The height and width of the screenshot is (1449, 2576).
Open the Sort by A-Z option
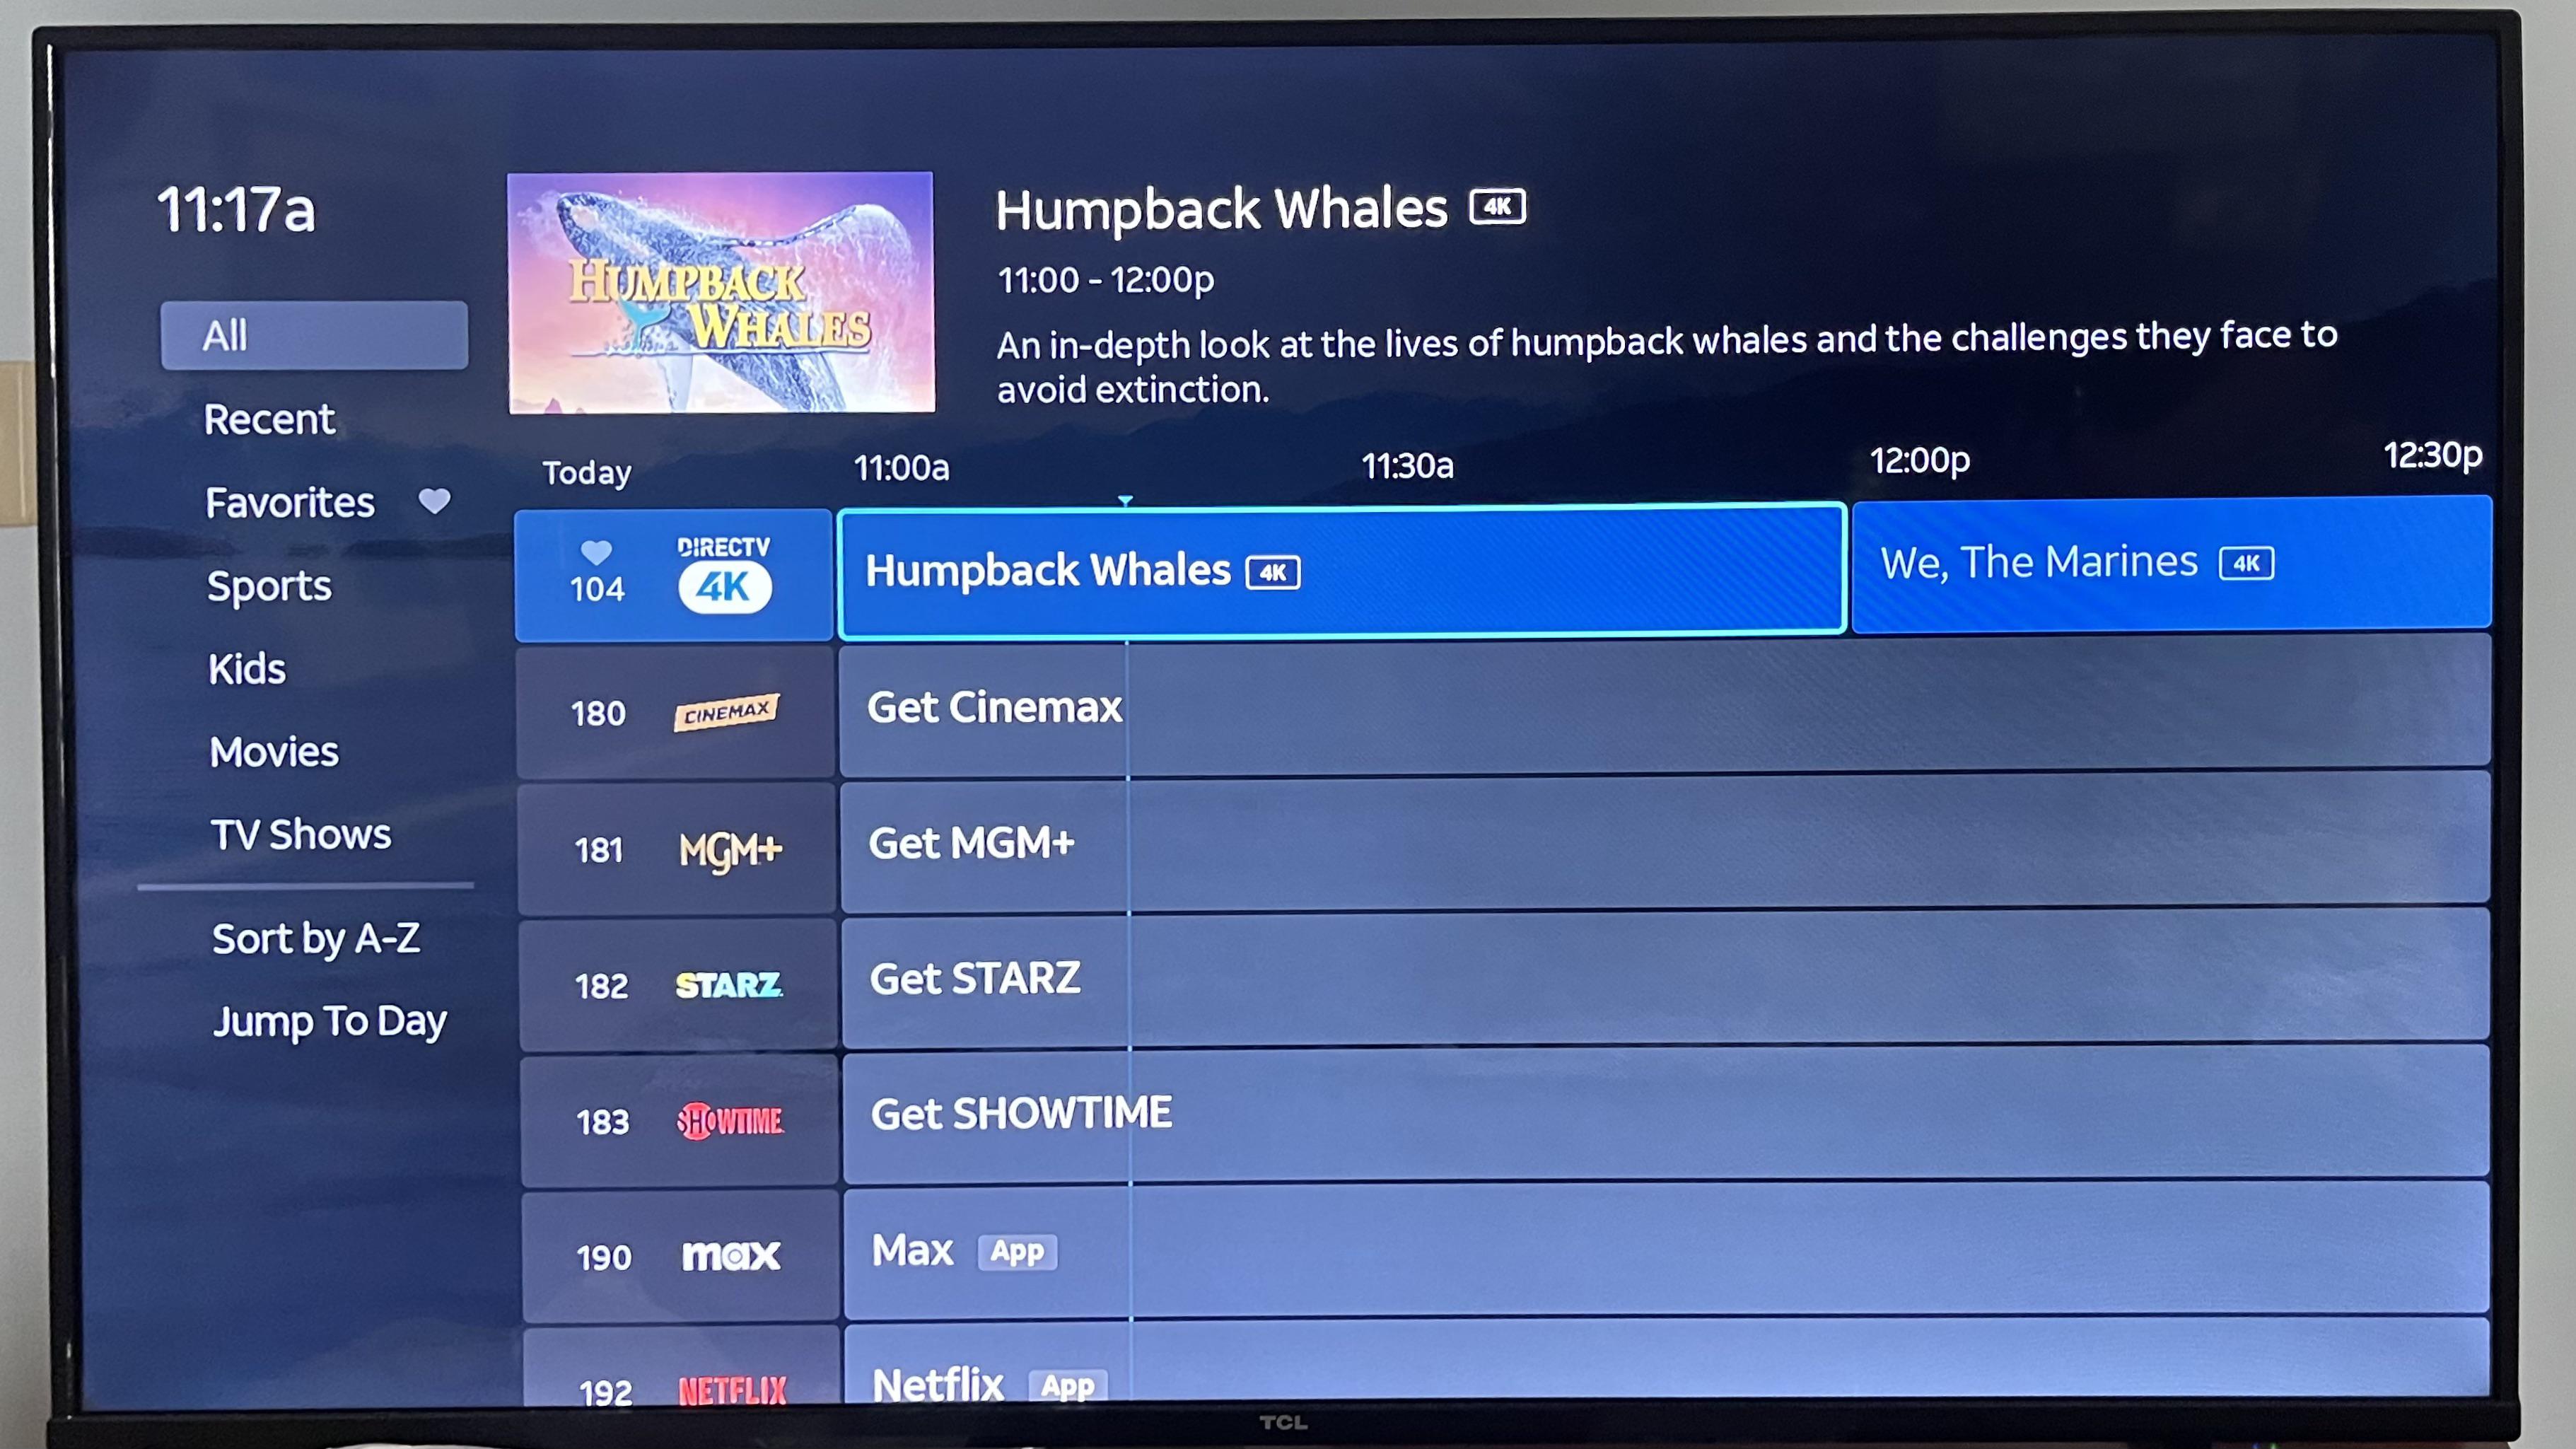tap(316, 938)
